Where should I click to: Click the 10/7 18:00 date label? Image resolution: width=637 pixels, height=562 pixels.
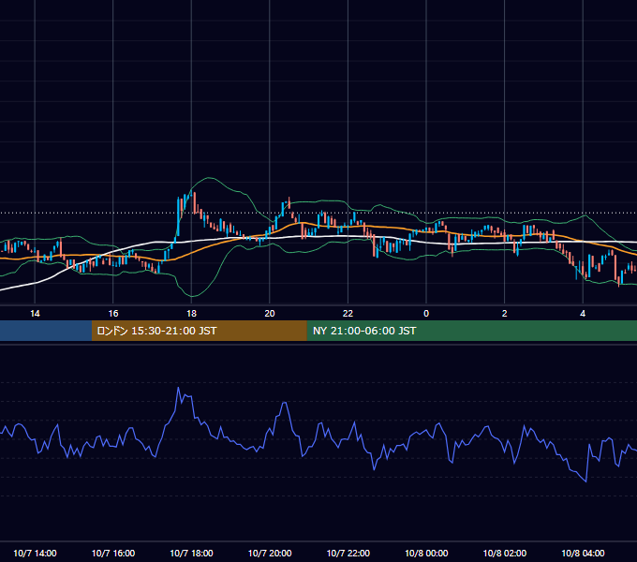click(x=191, y=553)
